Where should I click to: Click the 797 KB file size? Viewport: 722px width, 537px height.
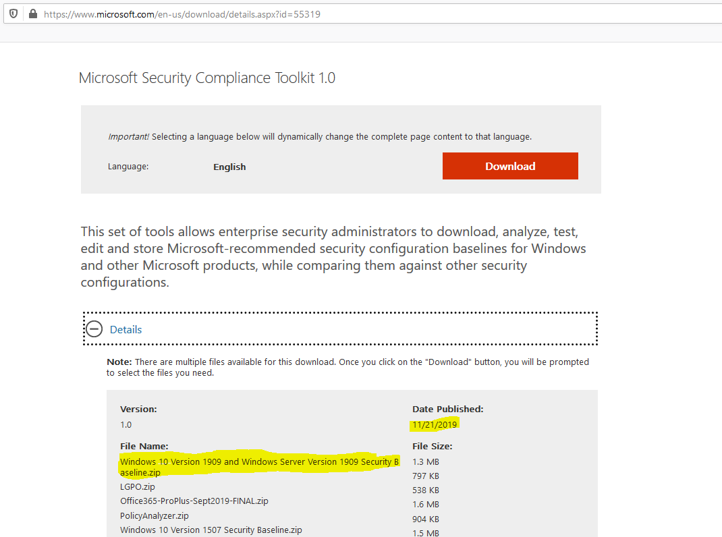426,476
